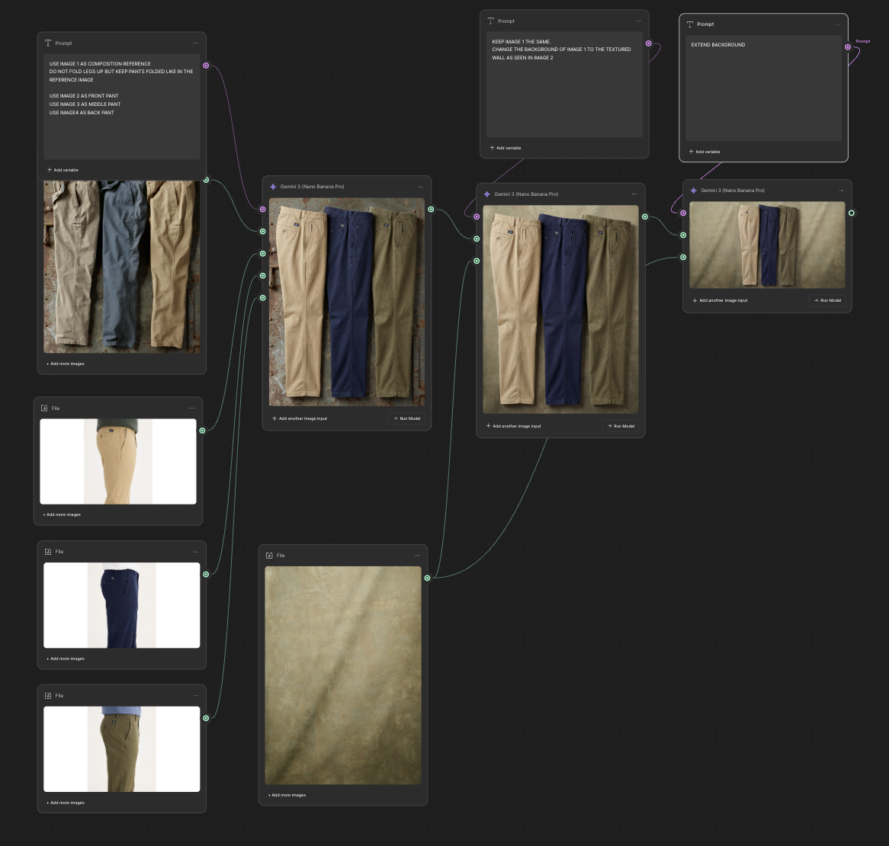Select the extended-background result image of small pants

(767, 245)
